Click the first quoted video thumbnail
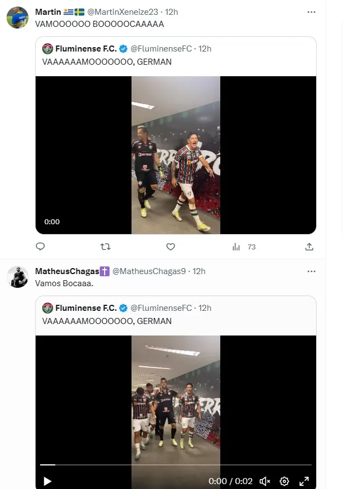Viewport: 343px width, 489px height. [x=176, y=155]
